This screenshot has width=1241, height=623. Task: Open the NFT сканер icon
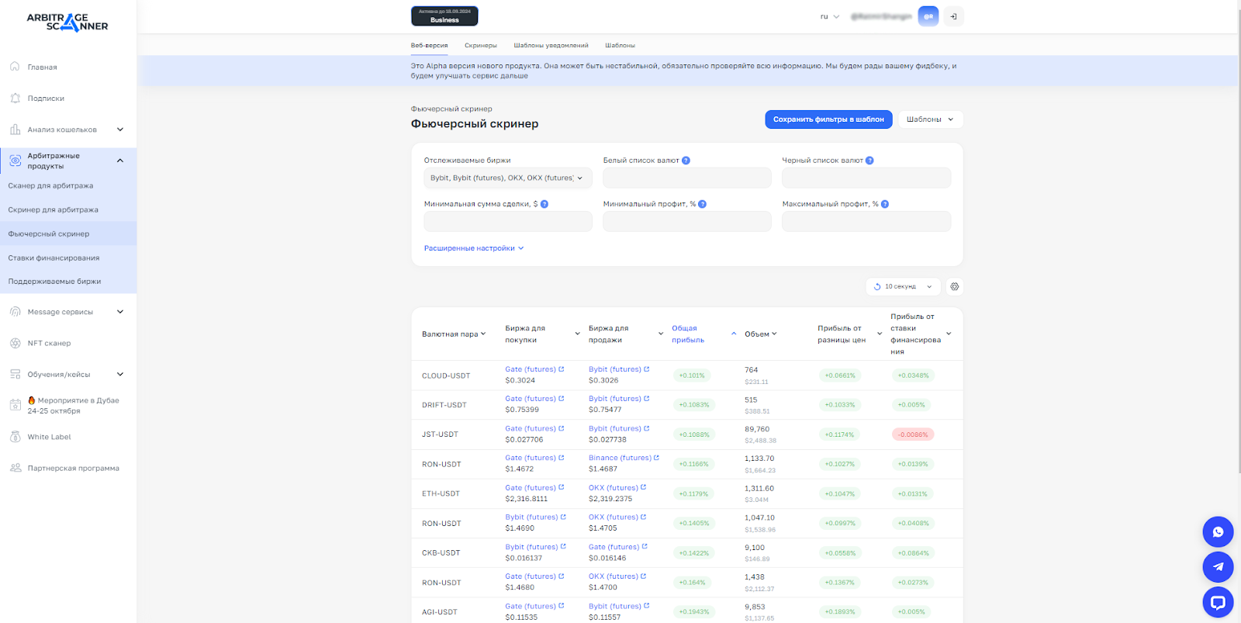coord(16,343)
